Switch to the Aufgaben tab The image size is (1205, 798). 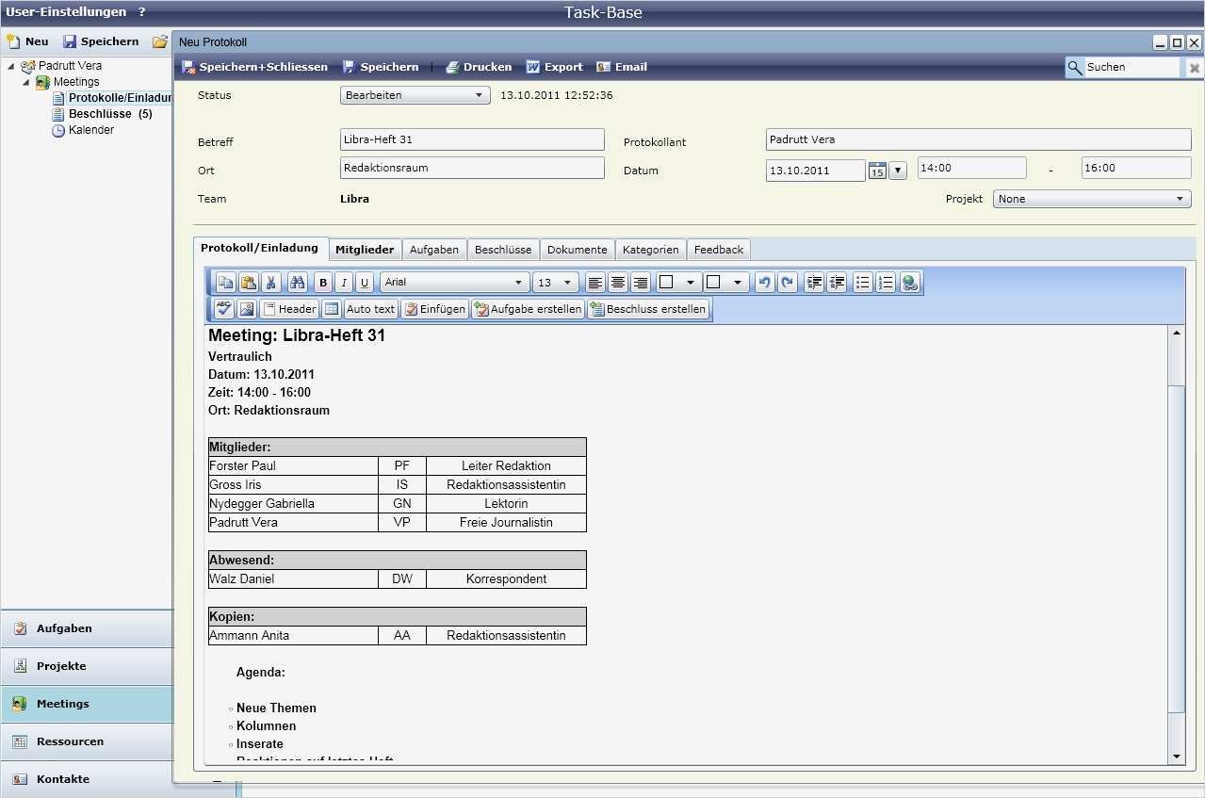(x=434, y=250)
